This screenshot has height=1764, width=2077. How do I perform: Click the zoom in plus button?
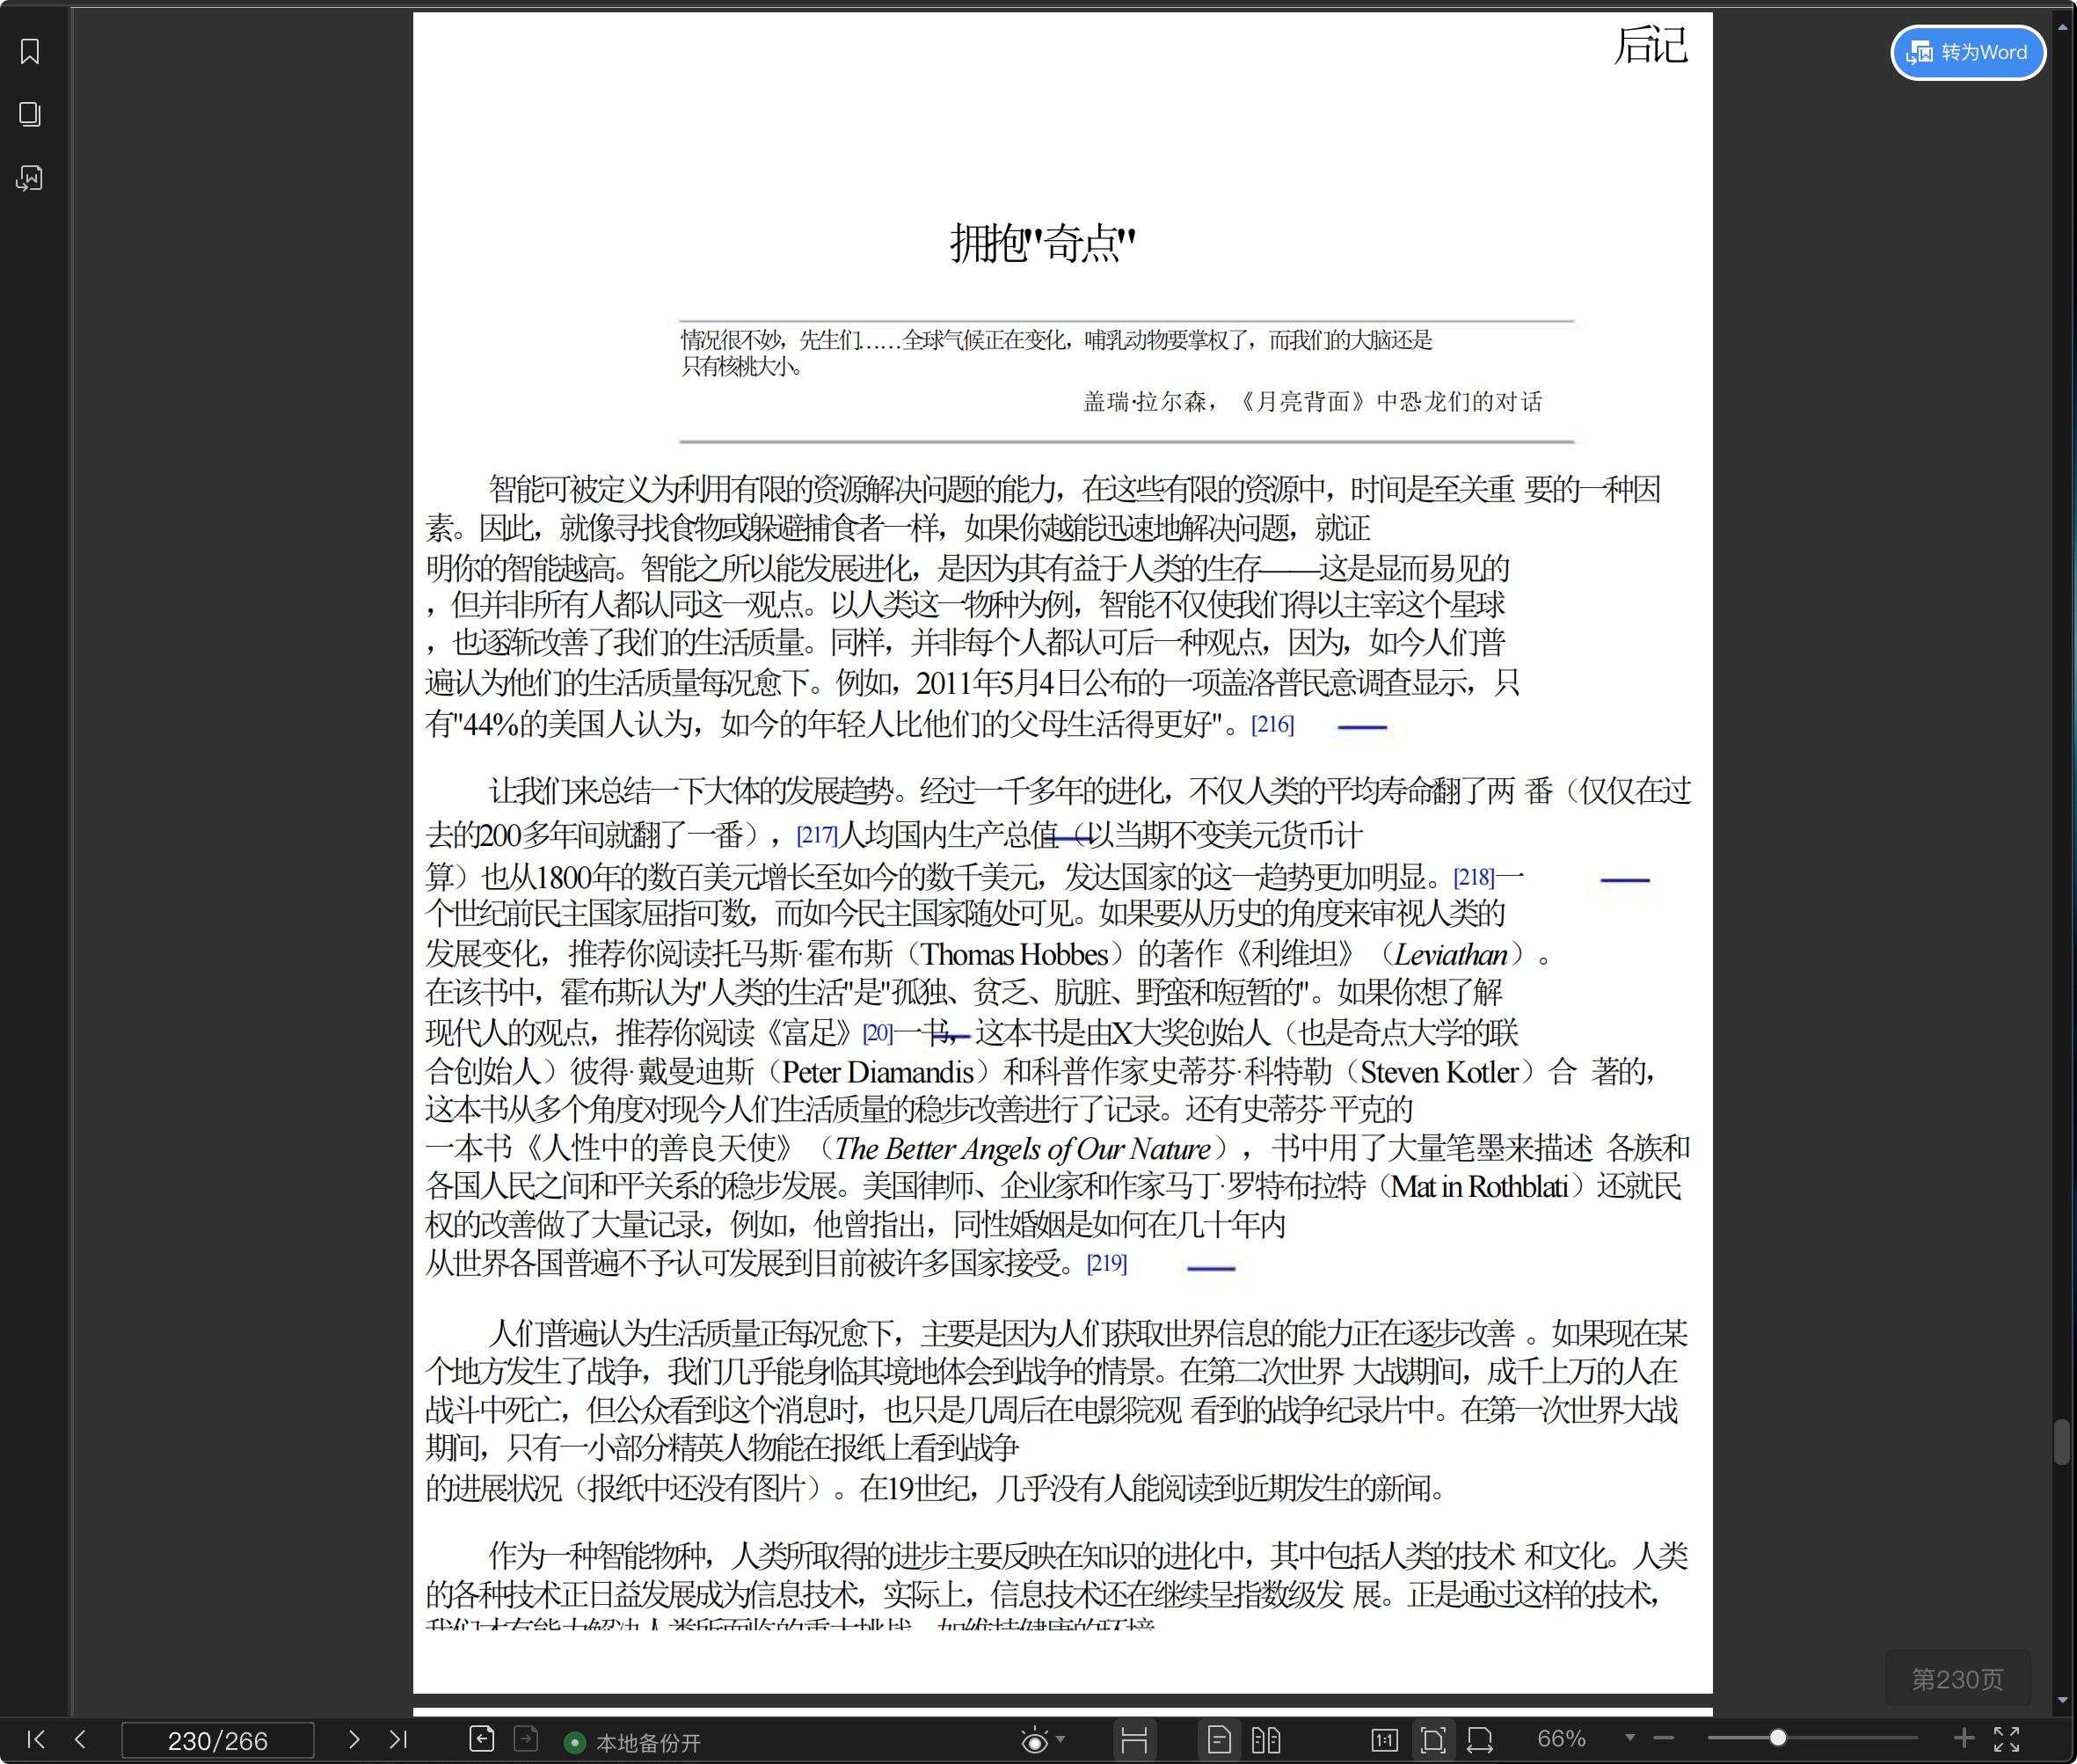(1964, 1739)
